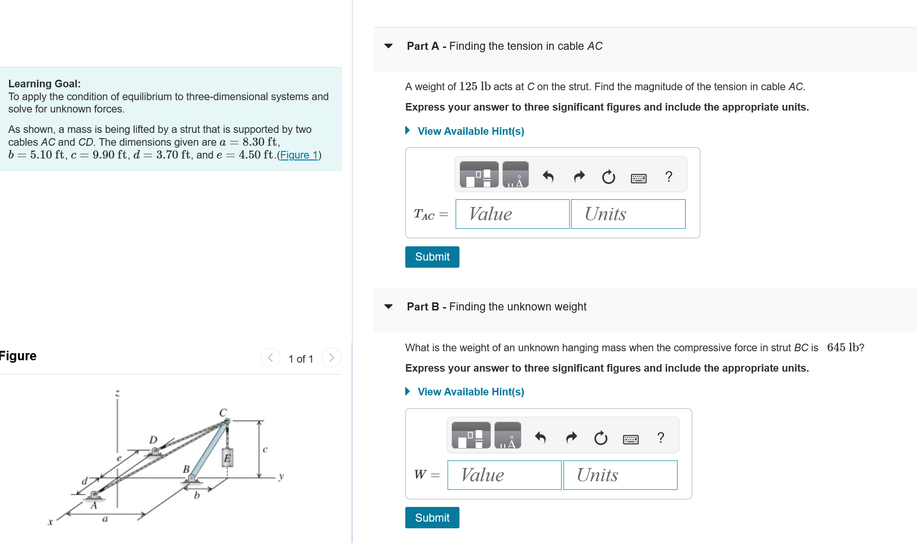Undo entry in Part A answer box
The height and width of the screenshot is (543, 917).
tap(548, 177)
